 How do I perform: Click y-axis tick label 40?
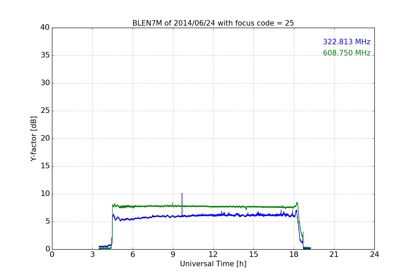(45, 28)
